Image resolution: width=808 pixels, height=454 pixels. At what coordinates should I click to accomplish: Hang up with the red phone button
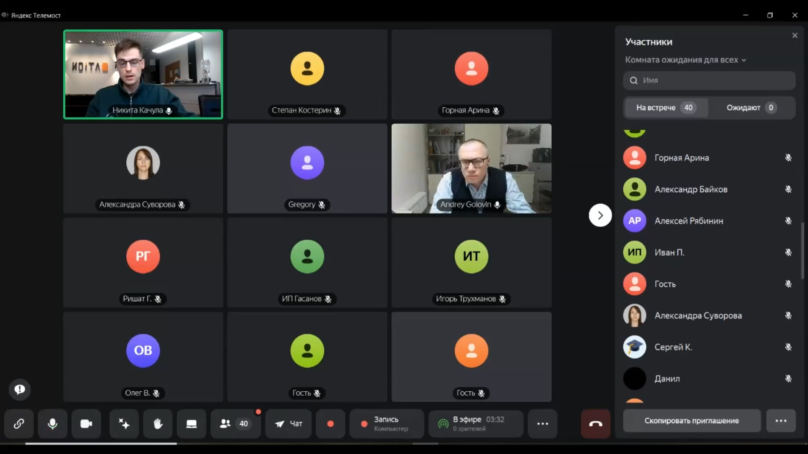[x=595, y=424]
